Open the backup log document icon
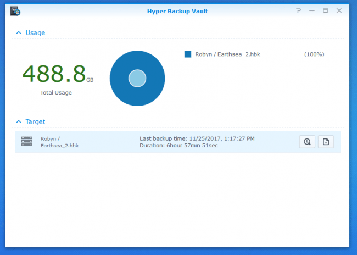The image size is (357, 255). 326,142
